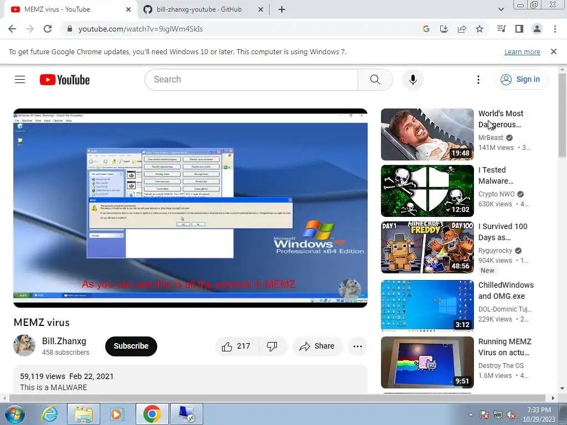
Task: Open the I Survived 100 Days thumbnail
Action: (427, 247)
